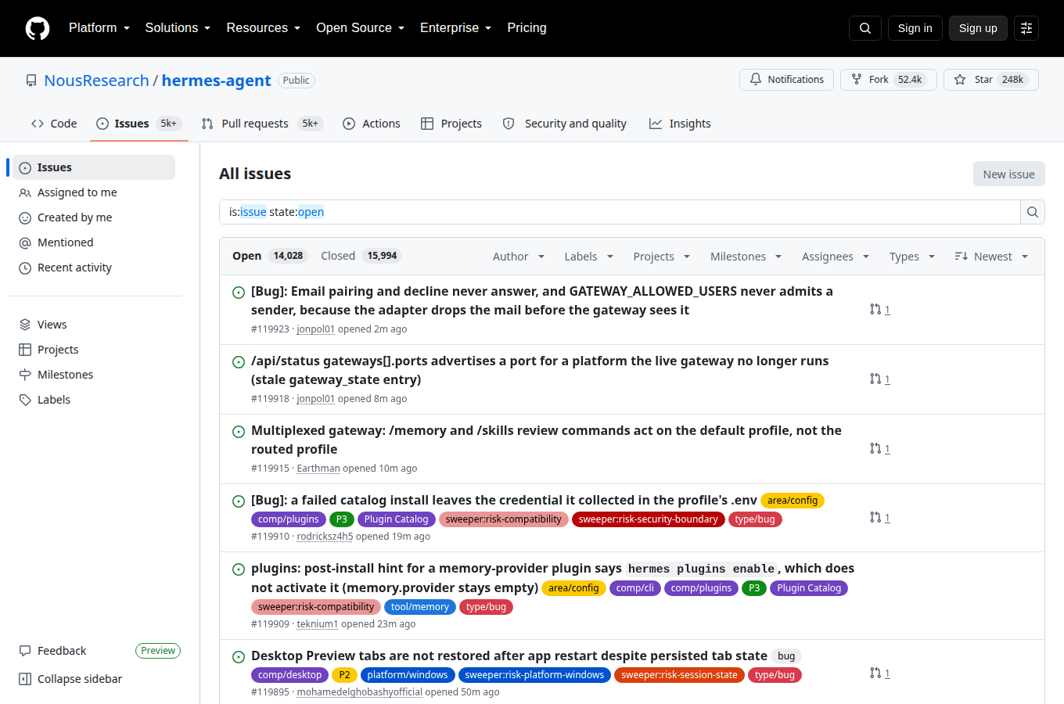Select Created by me in the sidebar

tap(94, 217)
